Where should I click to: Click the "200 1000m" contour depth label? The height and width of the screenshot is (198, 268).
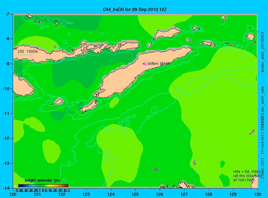click(x=28, y=51)
